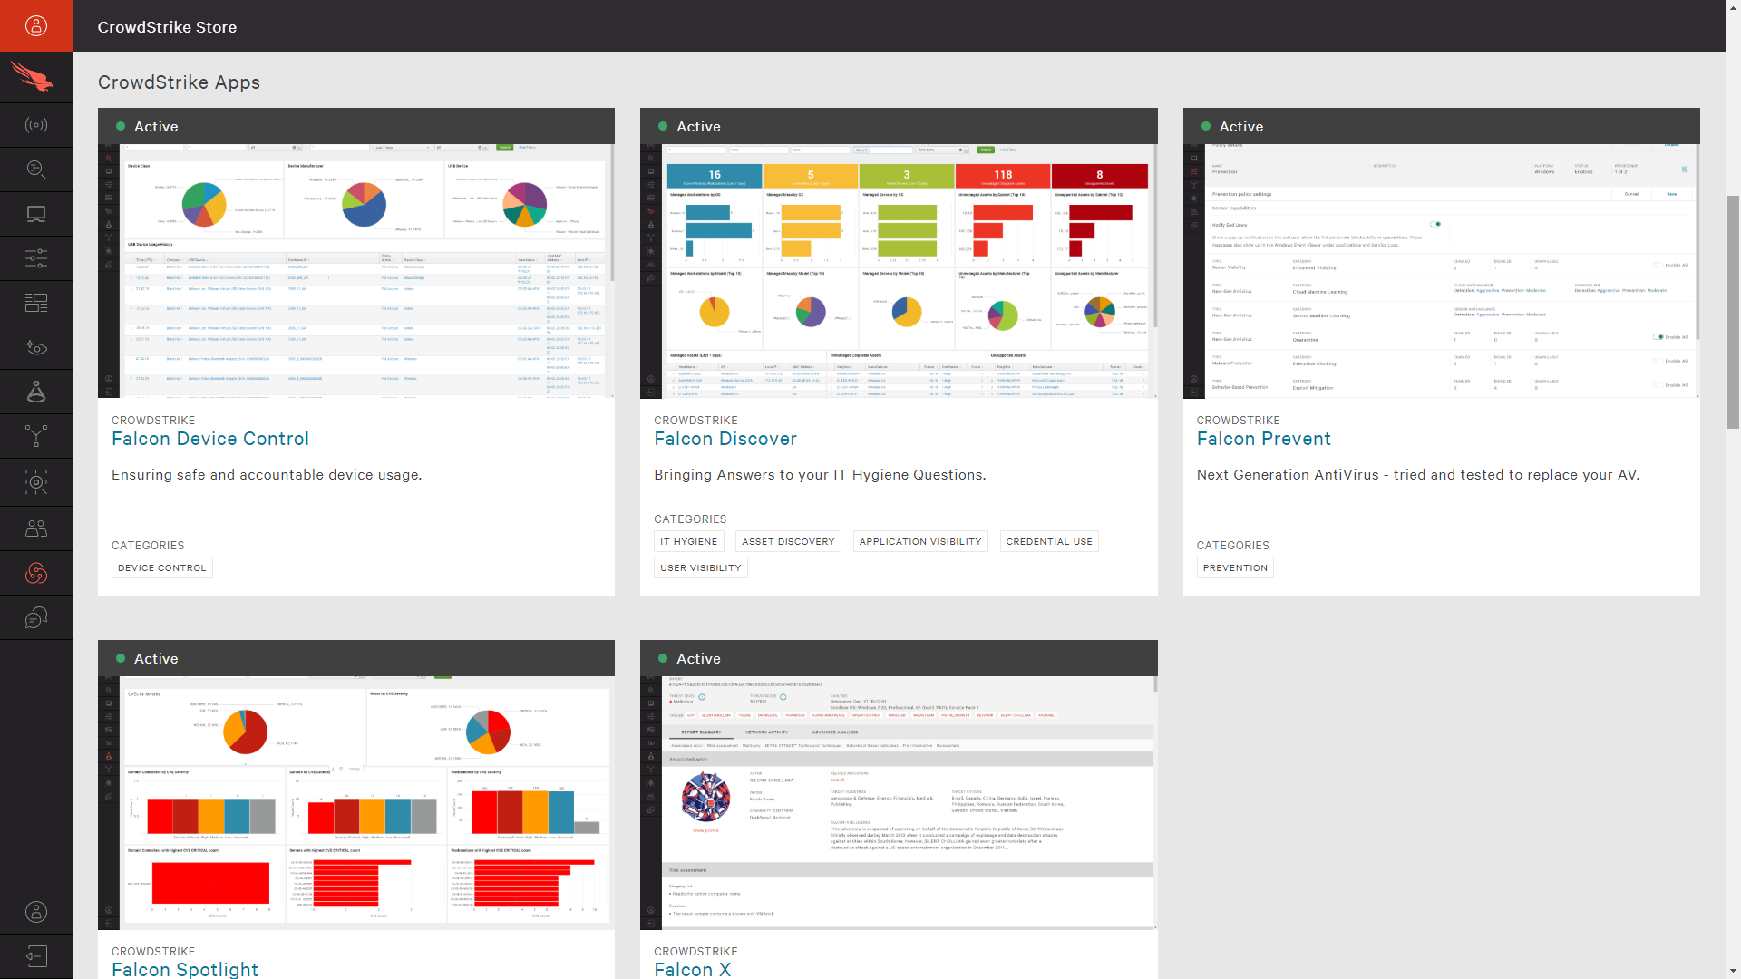Select the USER VISIBILITY category tag
Viewport: 1741px width, 979px height.
tap(701, 567)
